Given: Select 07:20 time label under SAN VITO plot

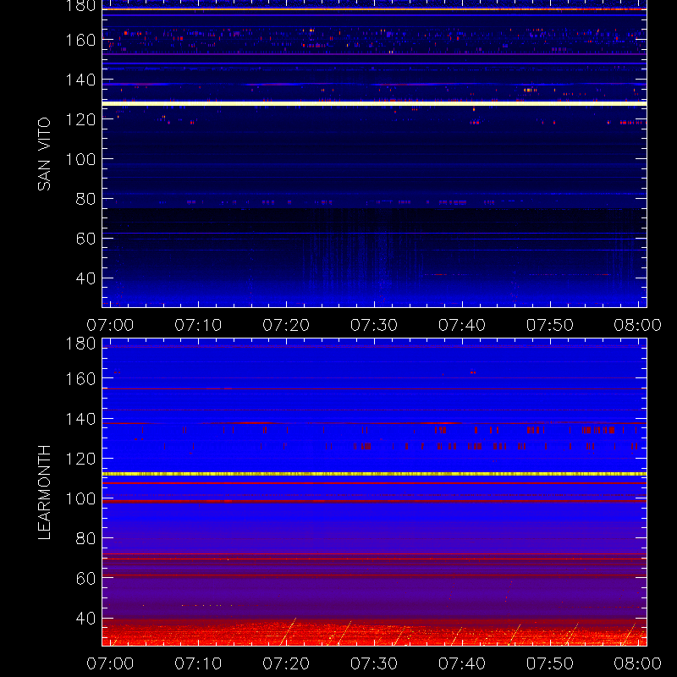Looking at the screenshot, I should 286,325.
